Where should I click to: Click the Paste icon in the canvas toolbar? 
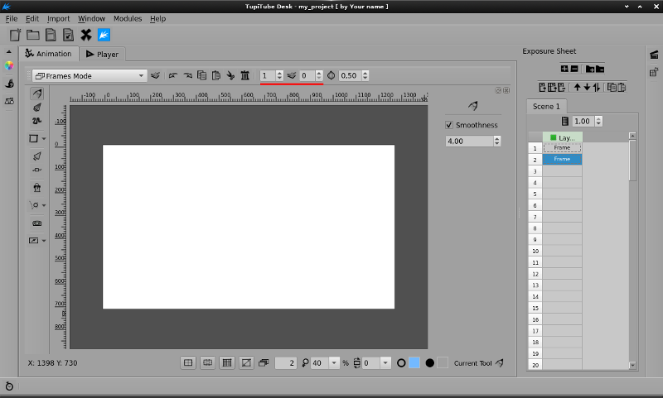(216, 75)
